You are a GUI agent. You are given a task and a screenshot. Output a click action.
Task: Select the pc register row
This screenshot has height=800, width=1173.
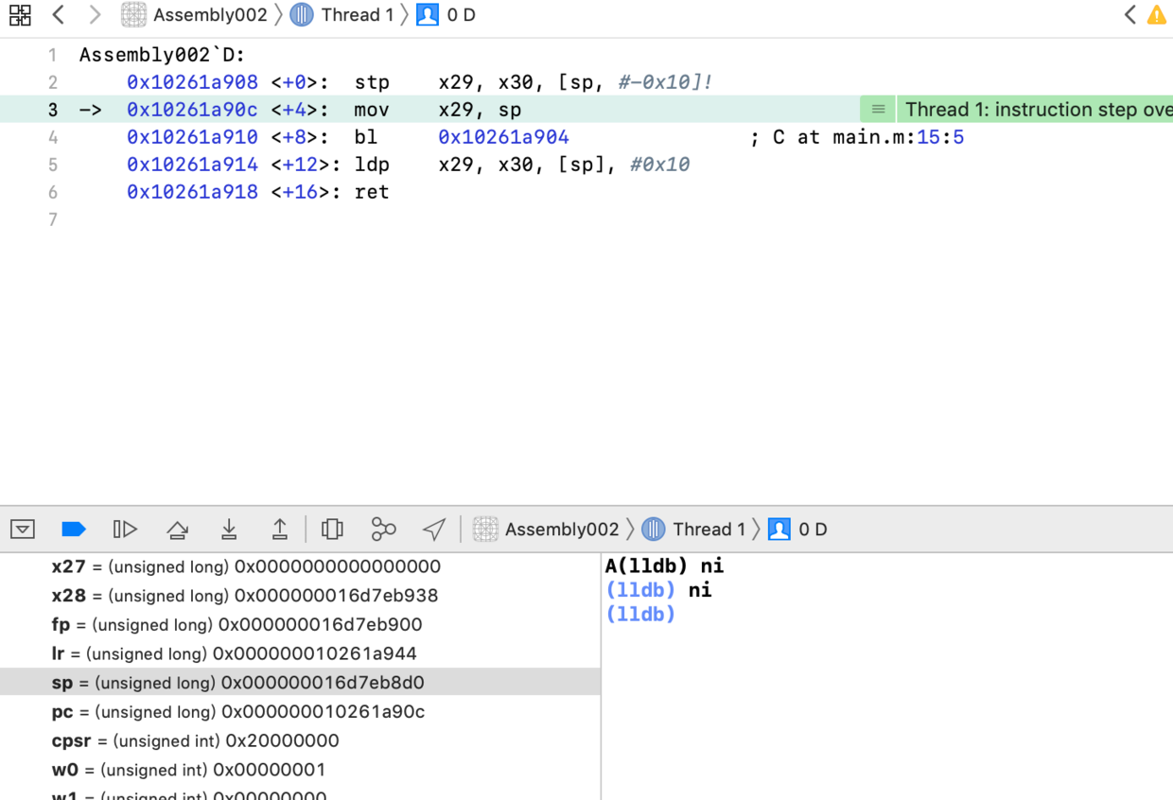point(300,711)
